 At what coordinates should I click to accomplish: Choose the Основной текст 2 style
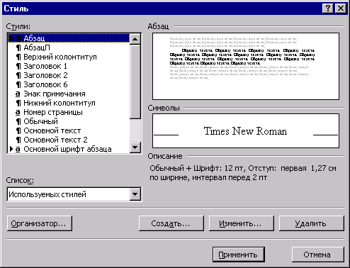(x=69, y=140)
